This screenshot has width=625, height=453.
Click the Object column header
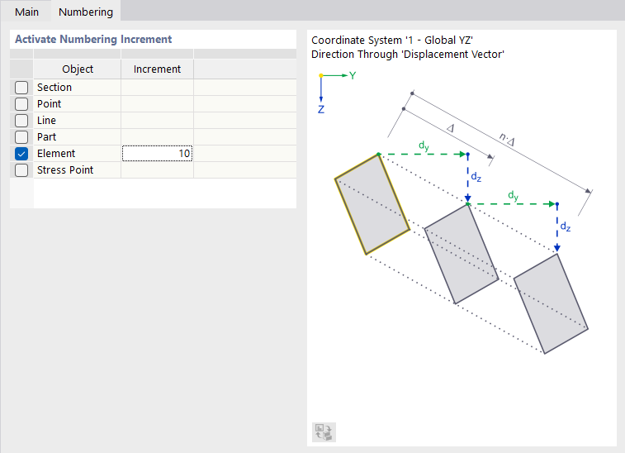tap(78, 69)
